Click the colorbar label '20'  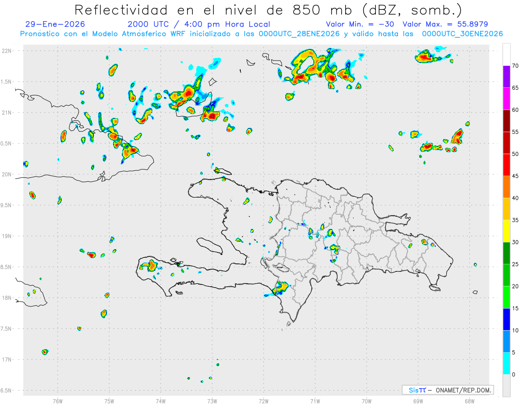point(515,286)
